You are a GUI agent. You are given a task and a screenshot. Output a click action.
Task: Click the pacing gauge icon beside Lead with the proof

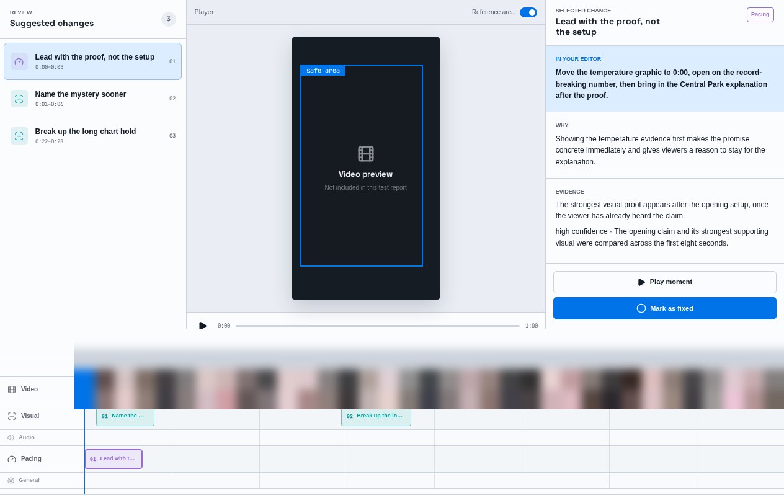pyautogui.click(x=19, y=61)
